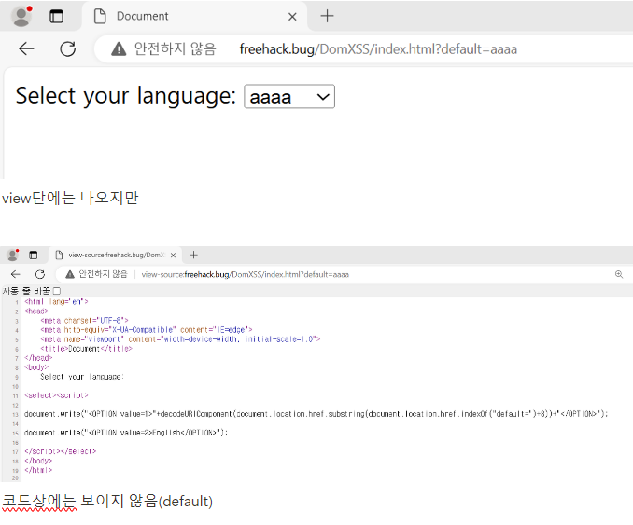Image resolution: width=633 pixels, height=525 pixels.
Task: Click the decodeURIComponent document.write source line
Action: coord(316,414)
